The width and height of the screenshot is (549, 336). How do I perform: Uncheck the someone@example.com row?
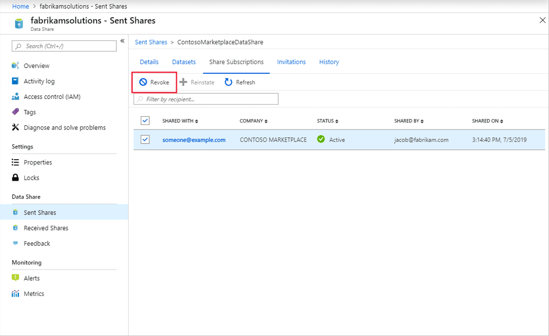(x=144, y=139)
